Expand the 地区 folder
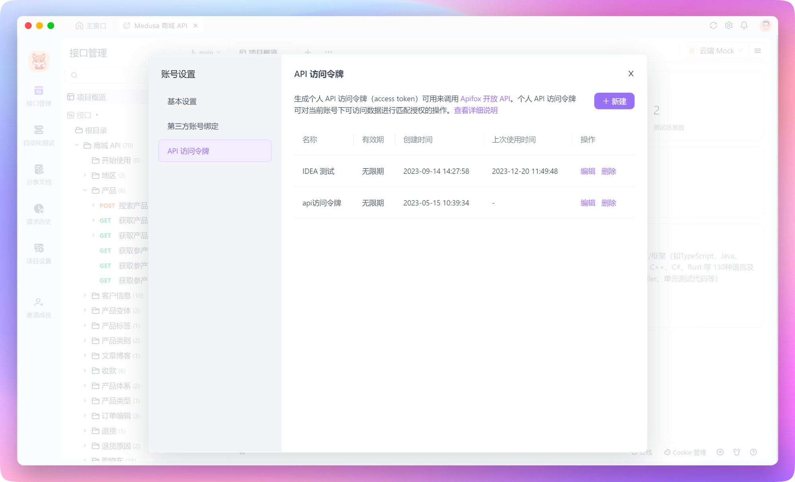This screenshot has width=795, height=482. (85, 175)
